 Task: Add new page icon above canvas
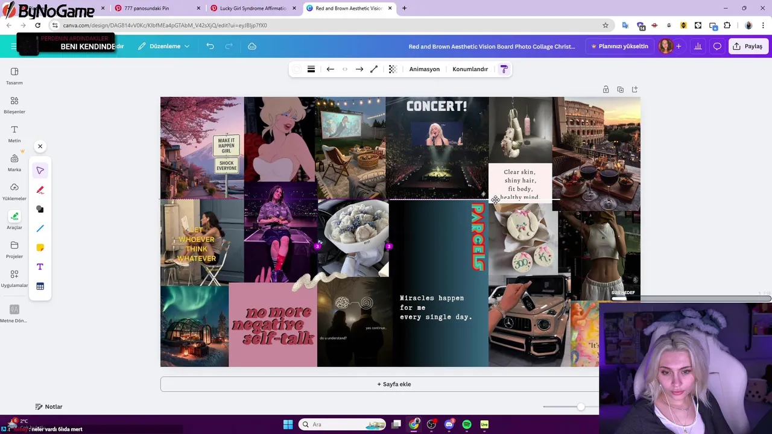coord(634,90)
